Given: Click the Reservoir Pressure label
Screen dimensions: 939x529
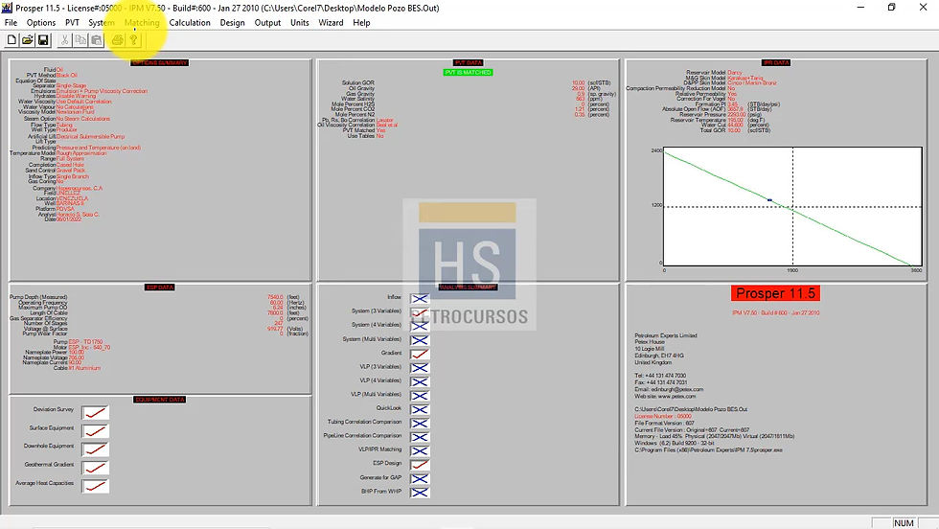Looking at the screenshot, I should (x=701, y=114).
